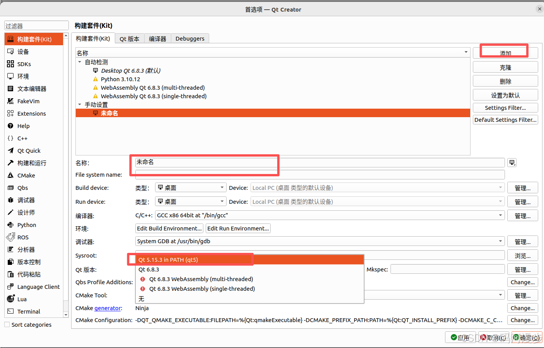
Task: Open the Build device 类型 dropdown
Action: coord(191,188)
